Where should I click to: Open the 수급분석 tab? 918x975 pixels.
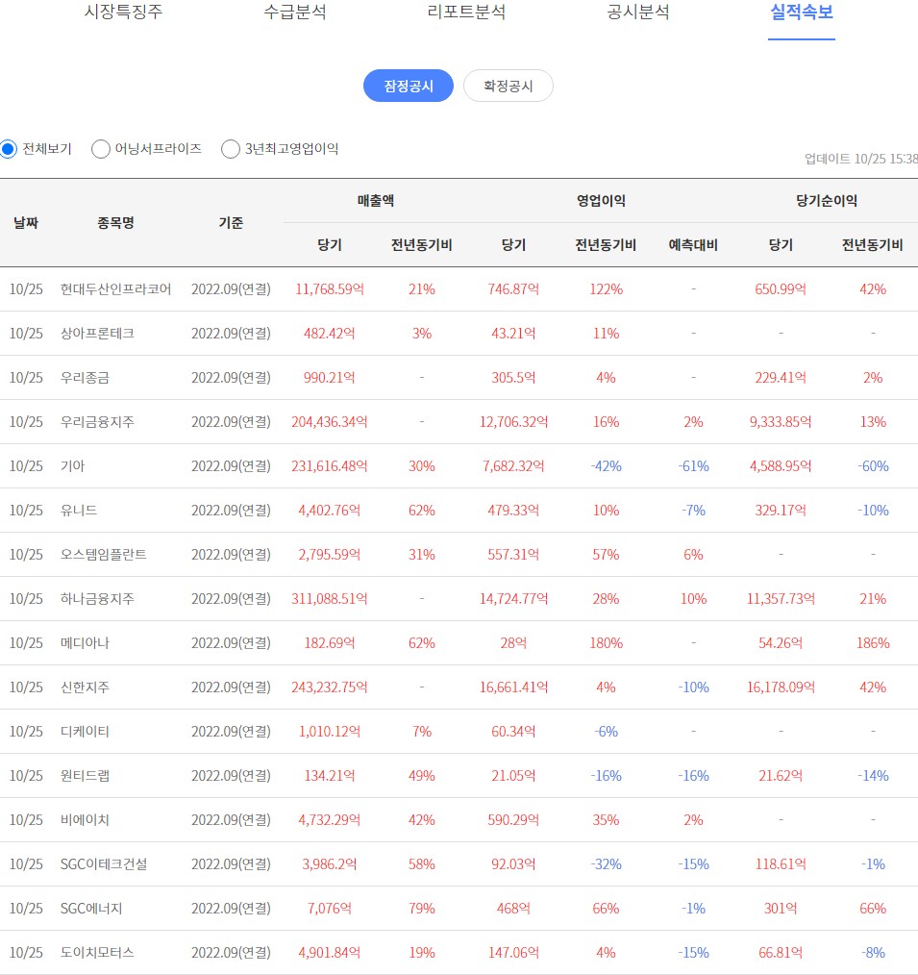point(294,12)
